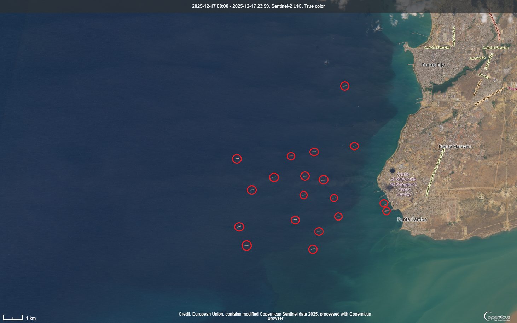Click the offshore red circle nearest Puerta Maraven
This screenshot has width=517, height=323.
pos(354,146)
